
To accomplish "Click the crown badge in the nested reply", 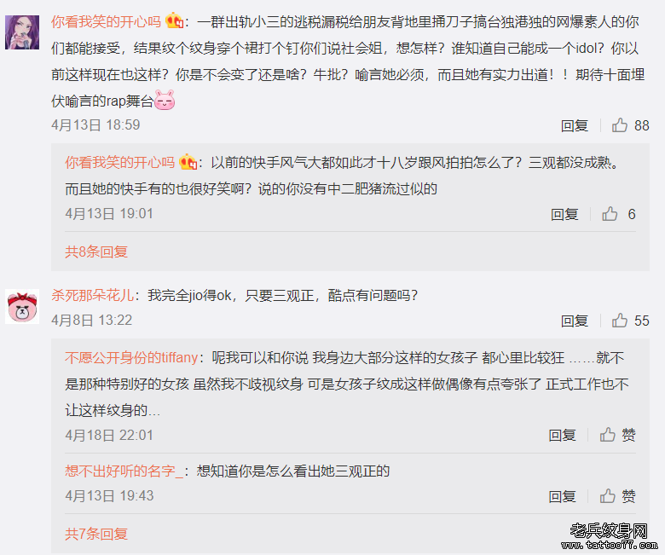I will coord(188,162).
